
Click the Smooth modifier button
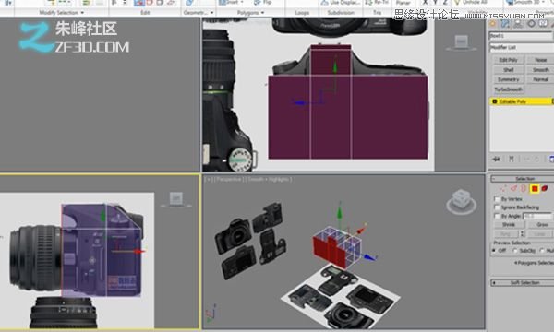tap(540, 70)
